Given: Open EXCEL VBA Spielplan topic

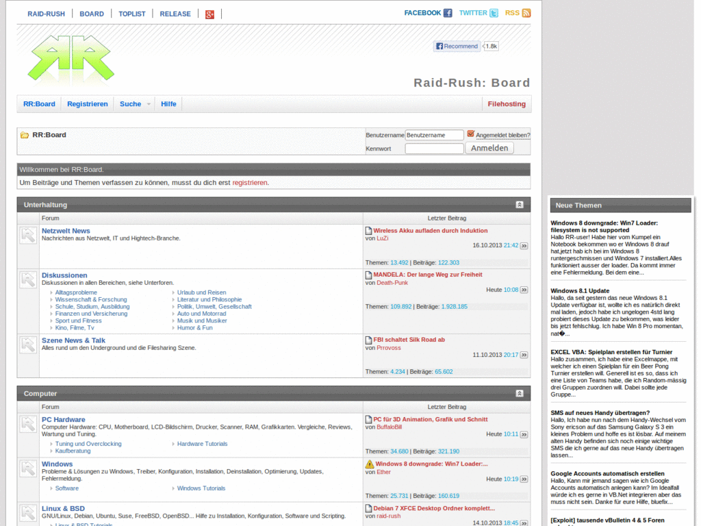Looking at the screenshot, I should coord(611,352).
